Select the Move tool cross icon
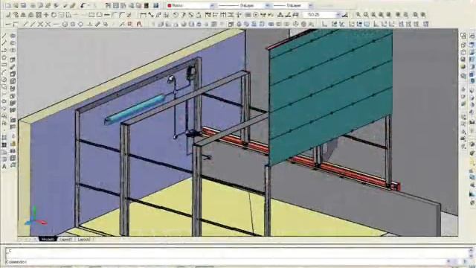The image size is (476, 268). pos(46,15)
